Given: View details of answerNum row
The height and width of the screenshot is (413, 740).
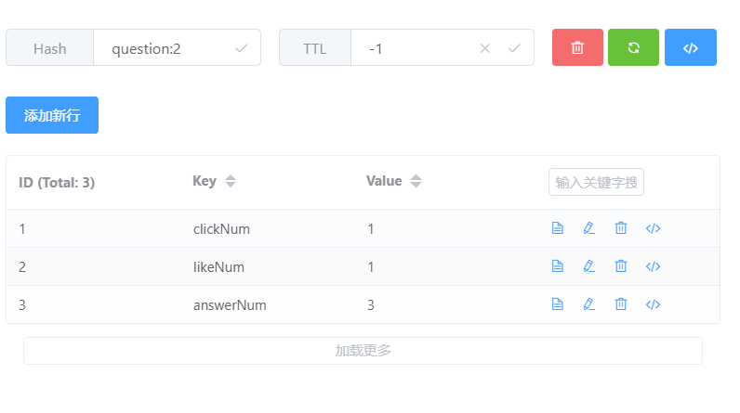Looking at the screenshot, I should tap(558, 303).
